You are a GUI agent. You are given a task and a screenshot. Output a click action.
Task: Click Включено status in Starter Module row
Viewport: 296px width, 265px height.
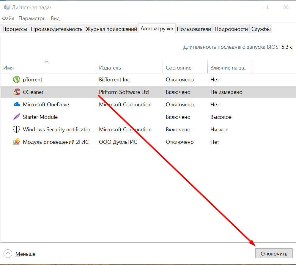[x=178, y=117]
